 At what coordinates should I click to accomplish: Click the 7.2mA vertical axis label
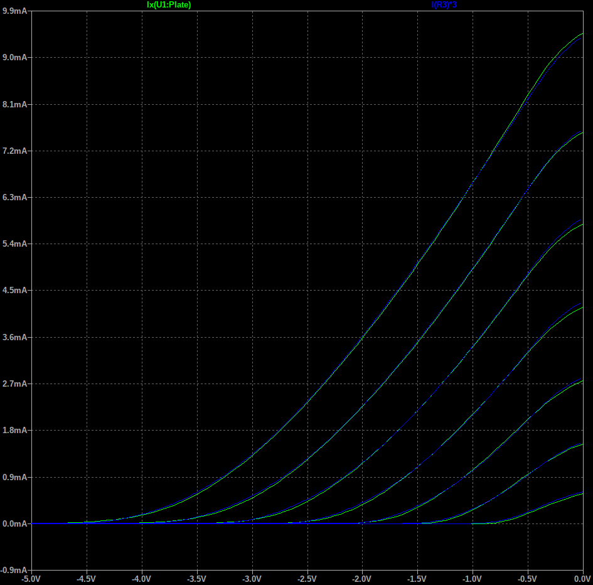(x=15, y=151)
